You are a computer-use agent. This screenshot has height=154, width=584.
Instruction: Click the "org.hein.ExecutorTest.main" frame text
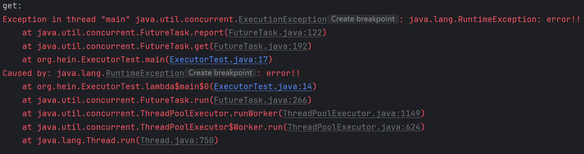(101, 59)
